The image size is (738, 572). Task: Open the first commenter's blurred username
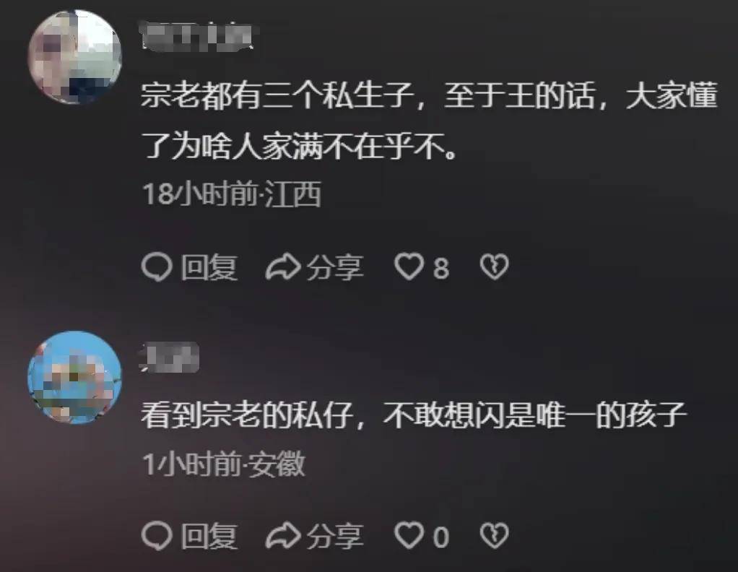pyautogui.click(x=196, y=35)
